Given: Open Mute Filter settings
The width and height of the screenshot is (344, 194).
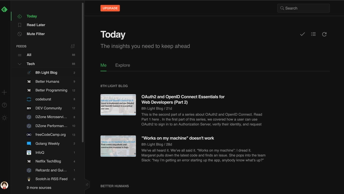Looking at the screenshot, I should (36, 34).
